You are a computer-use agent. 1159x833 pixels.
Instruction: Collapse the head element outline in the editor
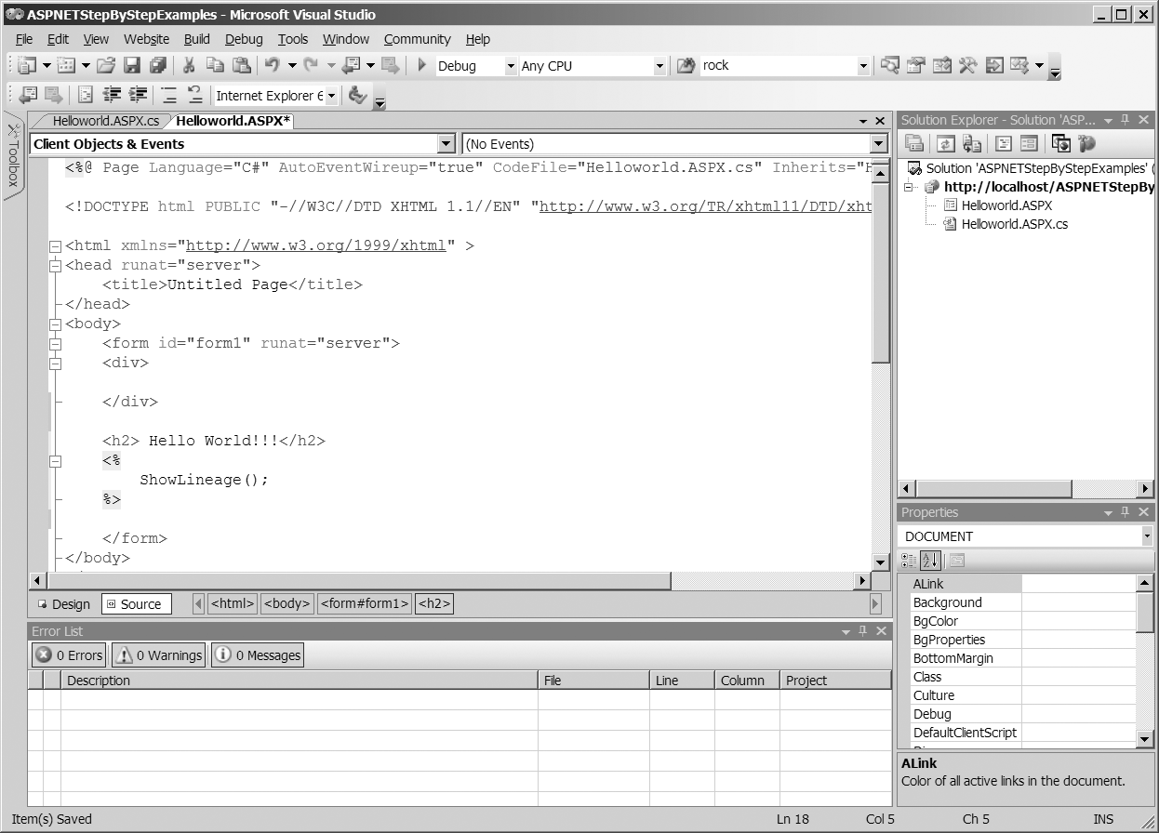coord(55,265)
